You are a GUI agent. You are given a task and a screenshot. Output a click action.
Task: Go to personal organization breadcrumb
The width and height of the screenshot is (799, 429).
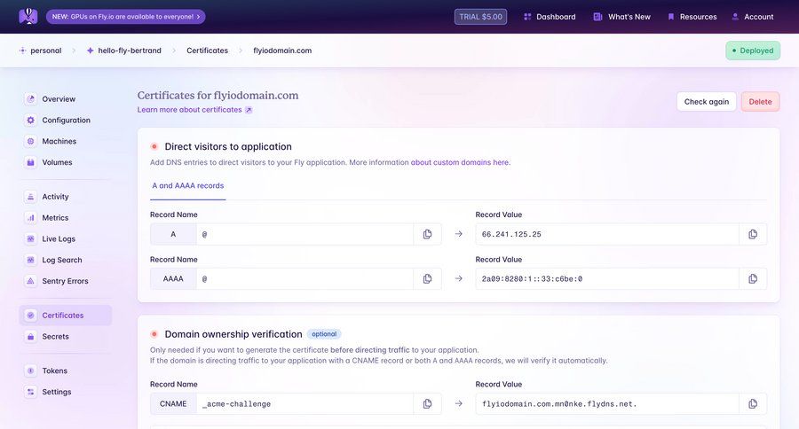click(40, 51)
